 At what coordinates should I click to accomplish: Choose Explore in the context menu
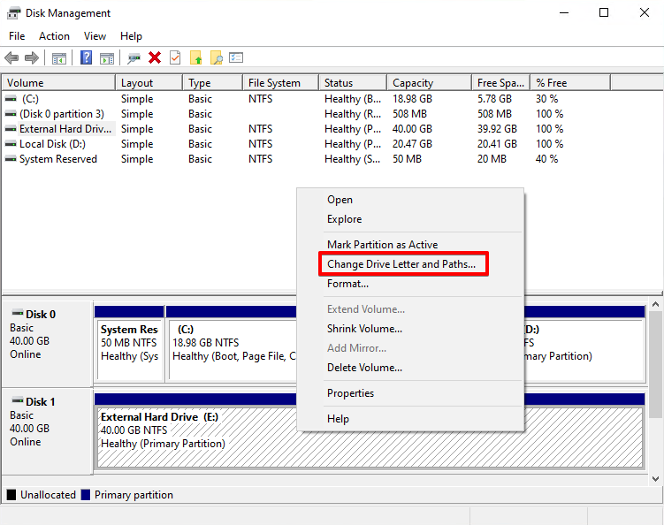(410, 219)
